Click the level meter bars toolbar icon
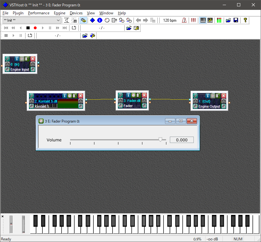This screenshot has height=242, width=261. click(219, 20)
